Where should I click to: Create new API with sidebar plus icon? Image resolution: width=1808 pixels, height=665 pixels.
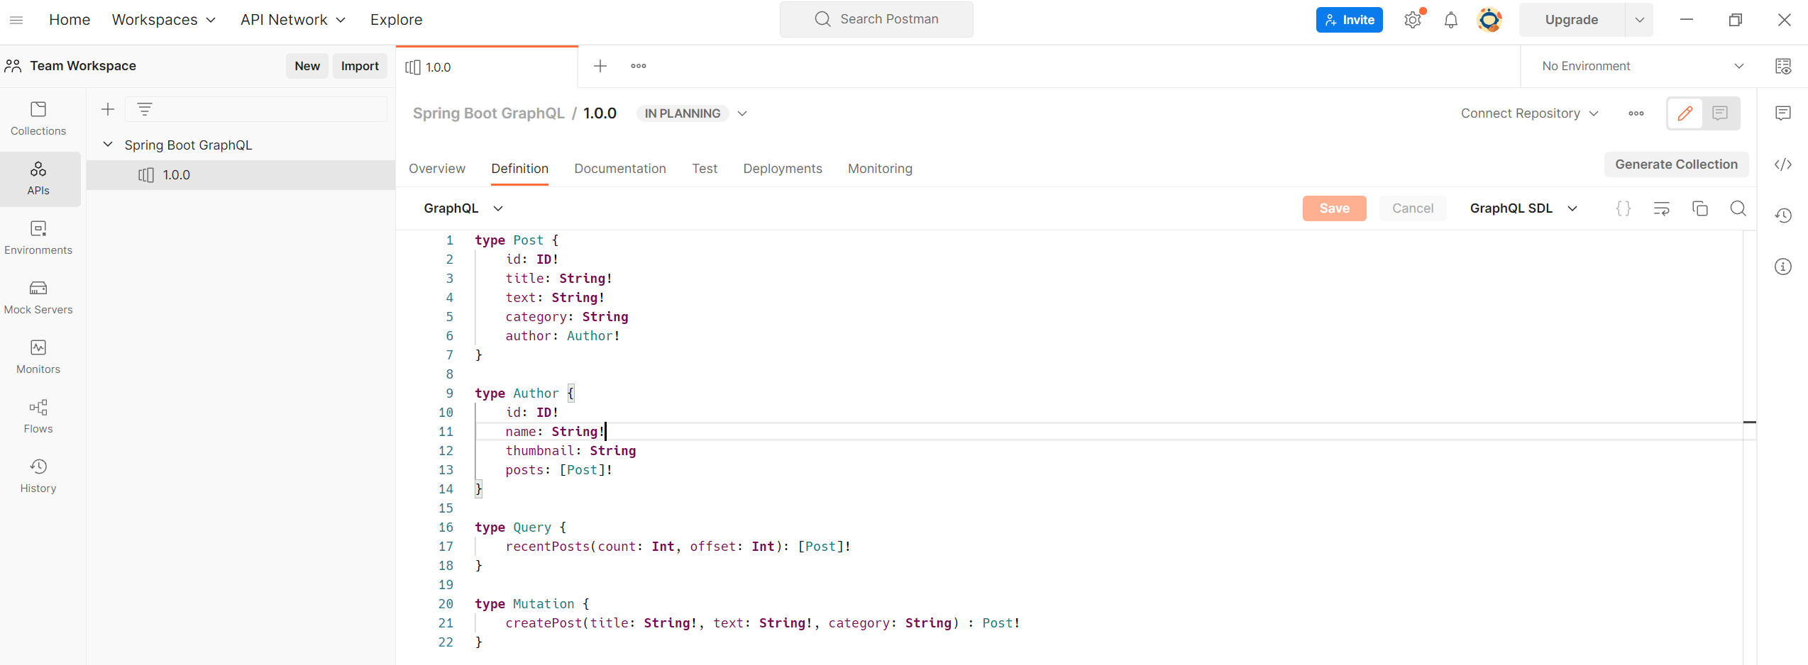point(108,109)
